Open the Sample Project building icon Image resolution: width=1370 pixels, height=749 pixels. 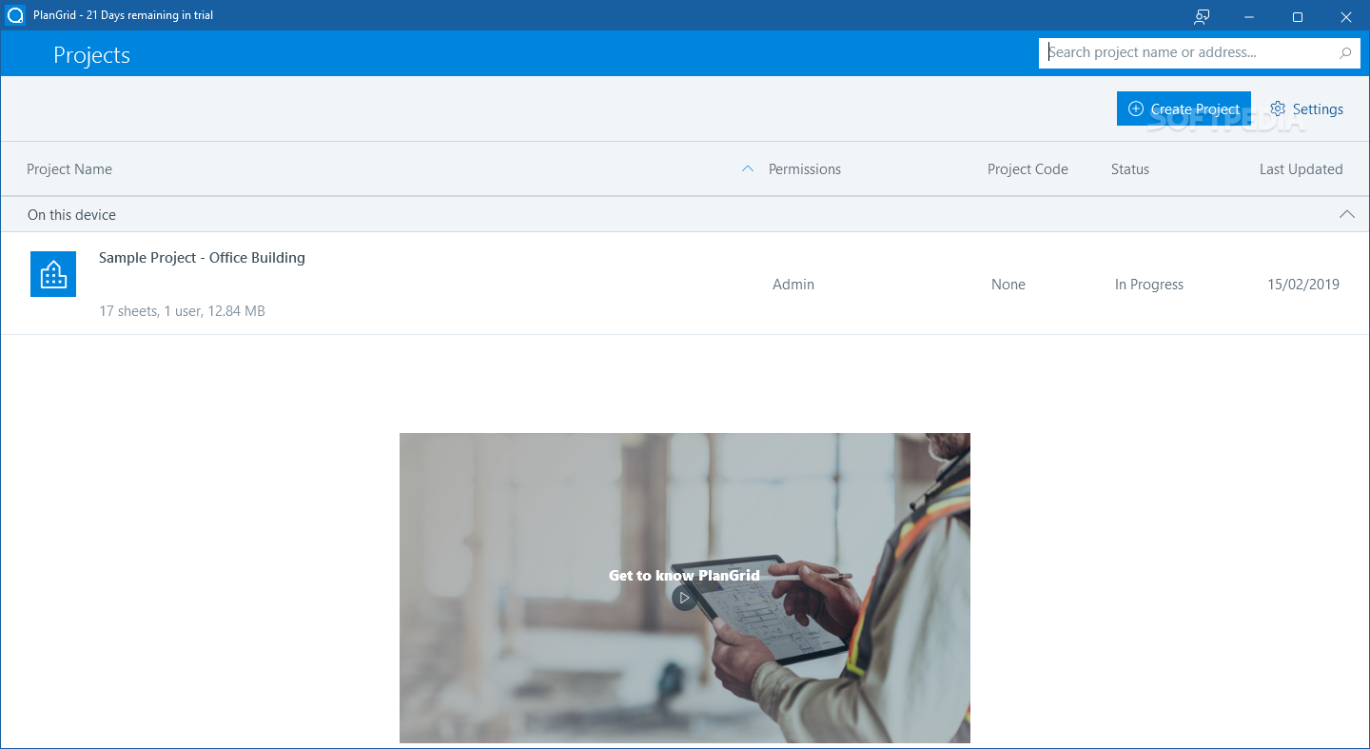(53, 274)
